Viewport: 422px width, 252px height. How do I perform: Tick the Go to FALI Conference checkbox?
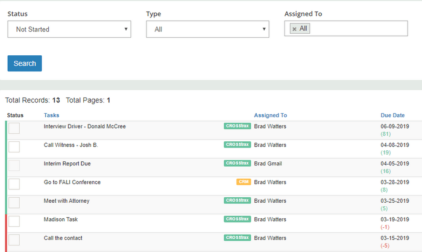[14, 184]
